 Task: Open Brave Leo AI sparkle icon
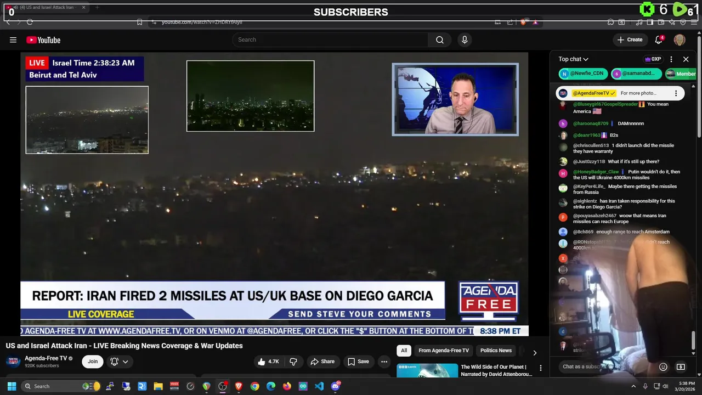pyautogui.click(x=672, y=22)
